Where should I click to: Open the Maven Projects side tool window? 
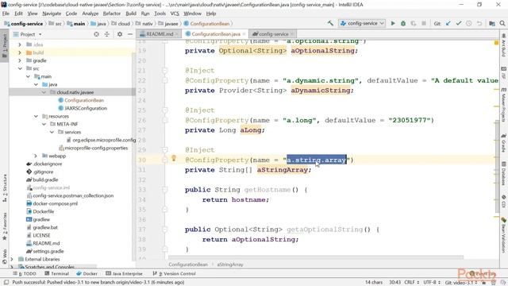point(504,105)
